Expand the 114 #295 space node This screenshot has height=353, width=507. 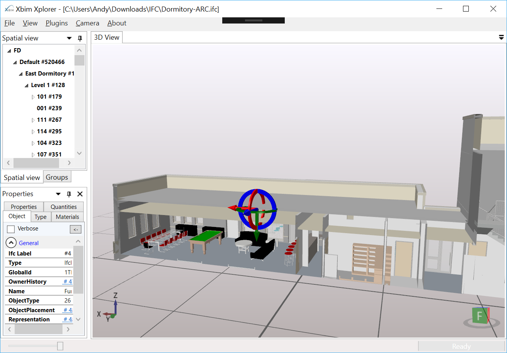tap(33, 131)
